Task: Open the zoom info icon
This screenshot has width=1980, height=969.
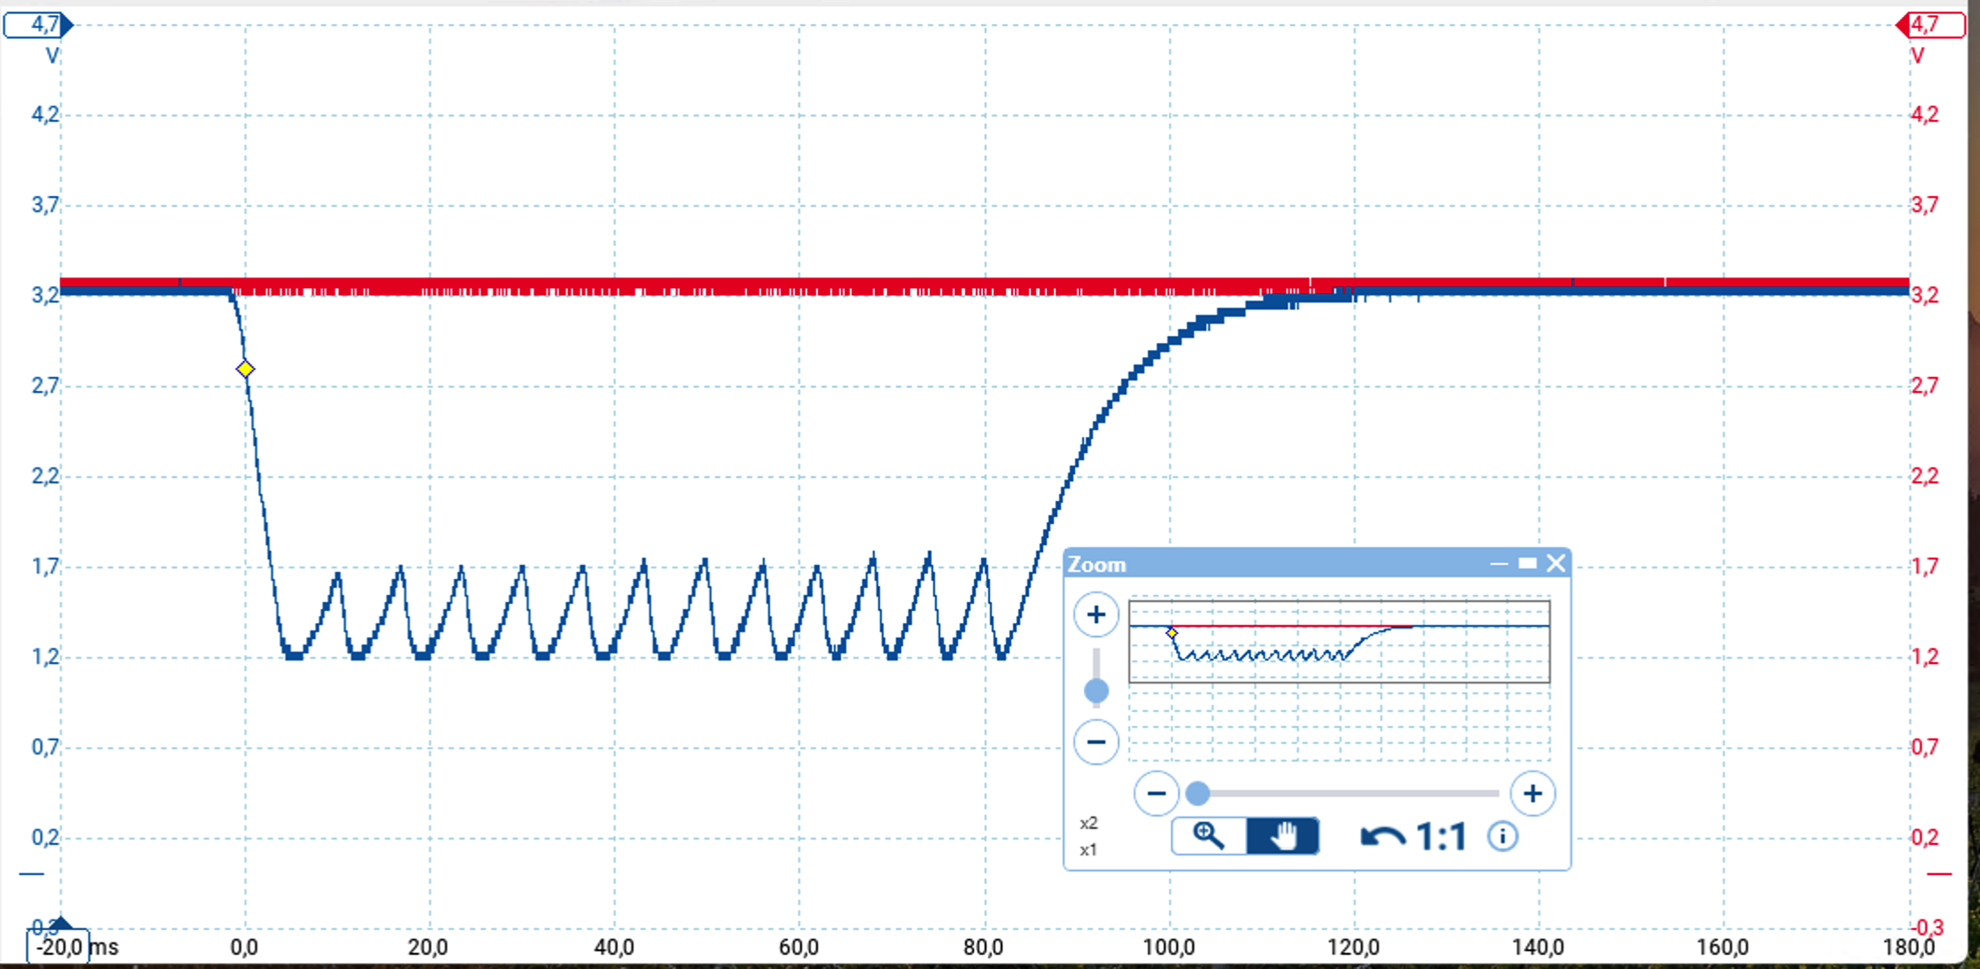Action: pos(1502,836)
